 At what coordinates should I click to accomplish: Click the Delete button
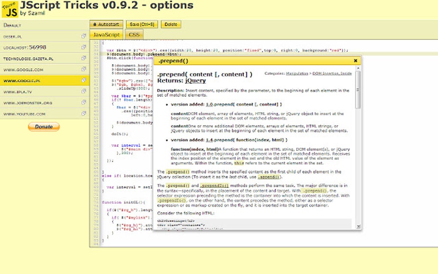(x=171, y=24)
